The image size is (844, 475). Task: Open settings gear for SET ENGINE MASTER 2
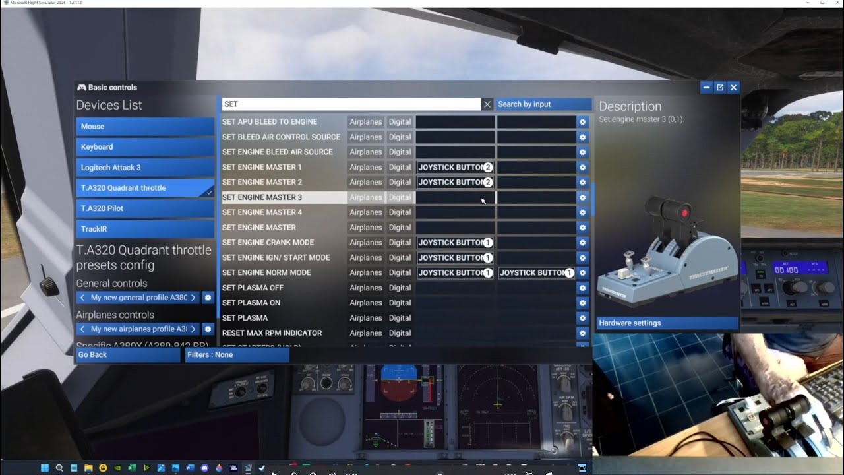pos(582,183)
